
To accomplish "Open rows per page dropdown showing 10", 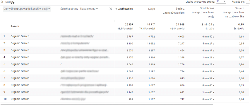I will pos(221,1).
